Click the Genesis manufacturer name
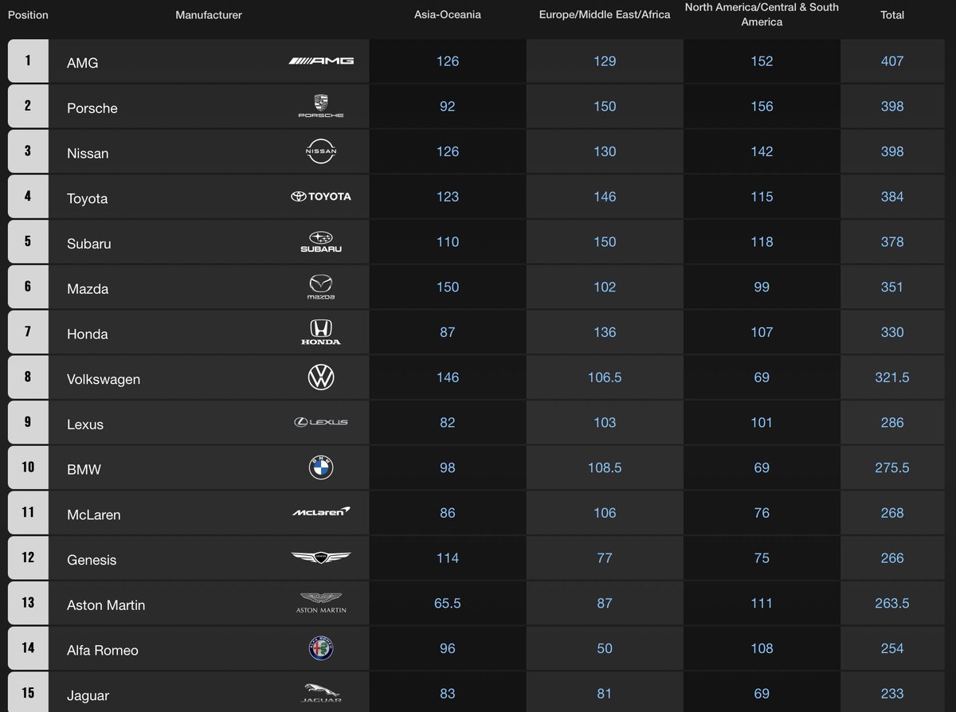The image size is (956, 712). 92,560
